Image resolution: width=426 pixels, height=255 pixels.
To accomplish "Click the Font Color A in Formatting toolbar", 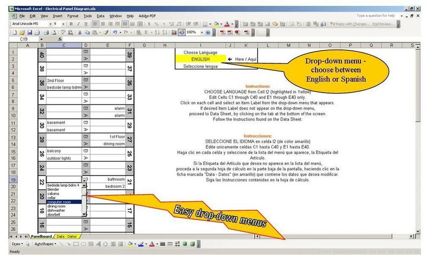I will pyautogui.click(x=227, y=24).
